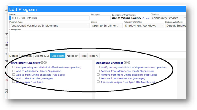Click inside the Description text area

98,41
